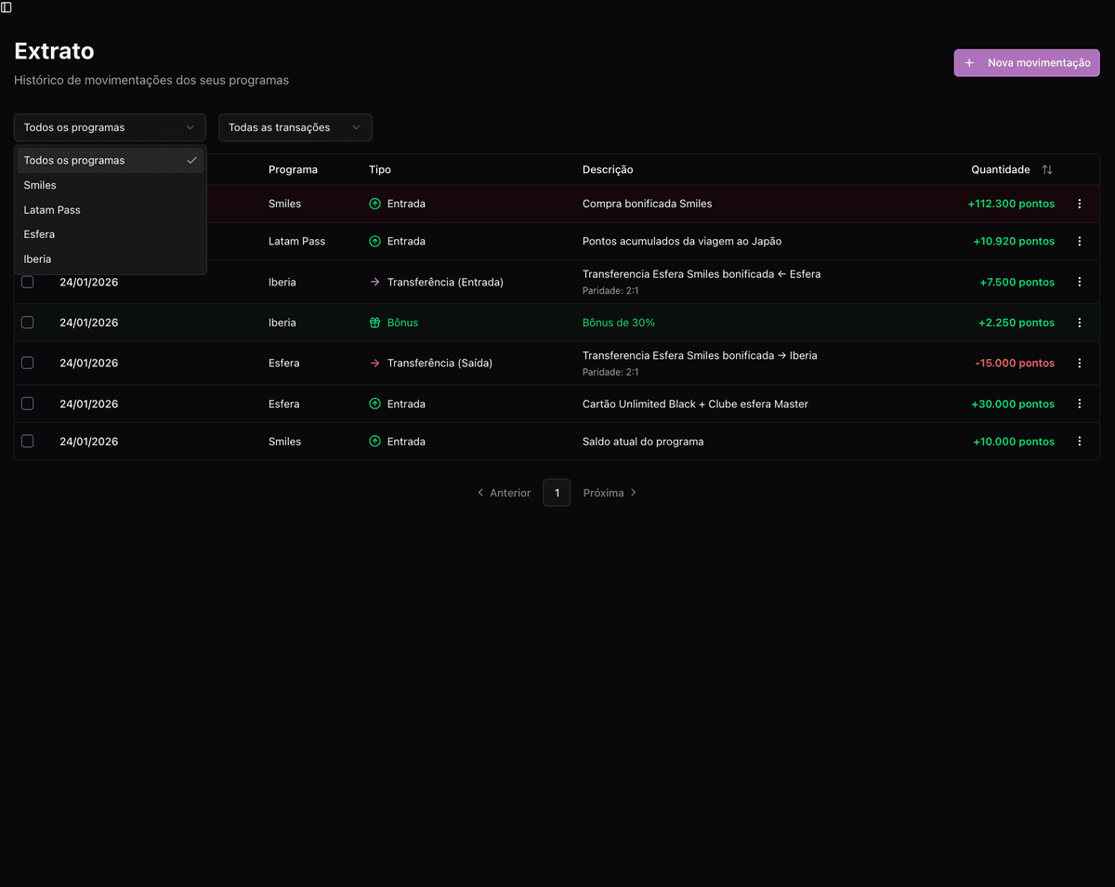The height and width of the screenshot is (887, 1115).
Task: Open the kebab menu for Saldo atual do programa
Action: [1080, 441]
